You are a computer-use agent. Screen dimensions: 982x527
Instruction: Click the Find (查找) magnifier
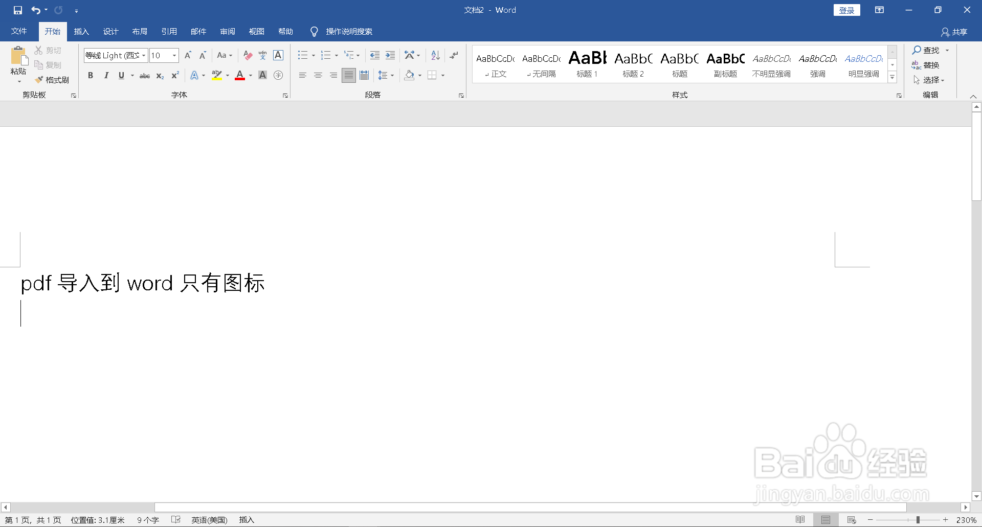(x=926, y=50)
